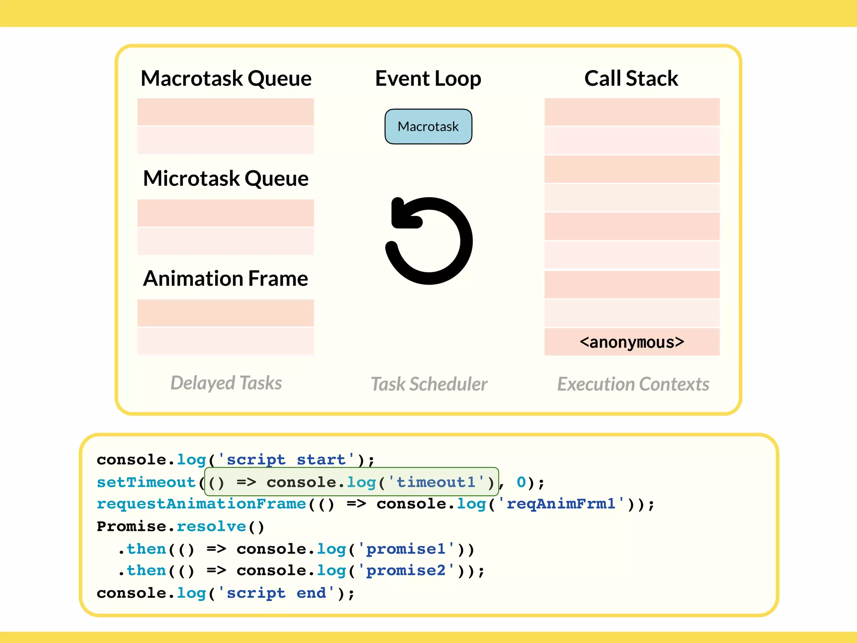Select the highlighted timeout1 callback code
This screenshot has width=857, height=643.
[x=351, y=482]
